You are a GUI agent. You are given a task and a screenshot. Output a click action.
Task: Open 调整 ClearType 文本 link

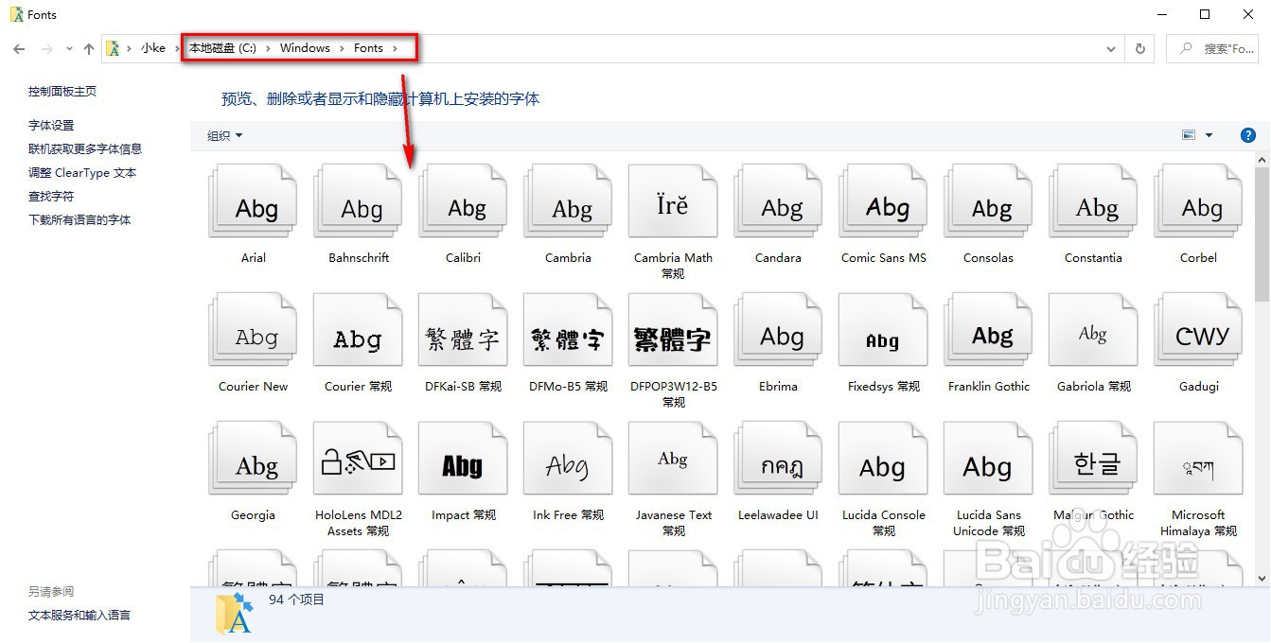tap(82, 172)
